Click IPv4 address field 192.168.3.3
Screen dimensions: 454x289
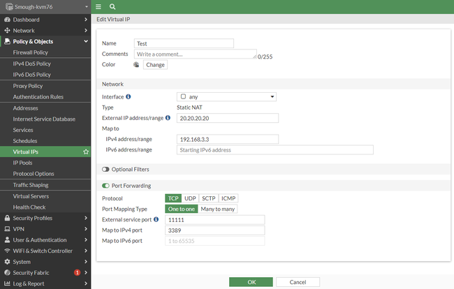point(228,139)
